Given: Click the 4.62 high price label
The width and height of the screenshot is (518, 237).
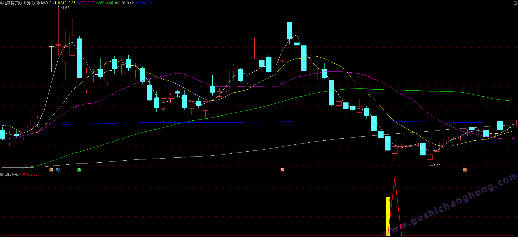Looking at the screenshot, I should (x=66, y=8).
